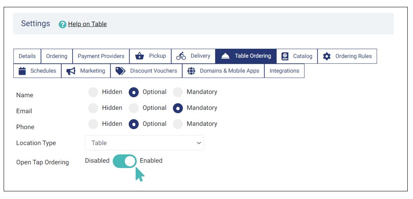Open the Location Type dropdown
Screen dimensions: 413x199
click(144, 143)
